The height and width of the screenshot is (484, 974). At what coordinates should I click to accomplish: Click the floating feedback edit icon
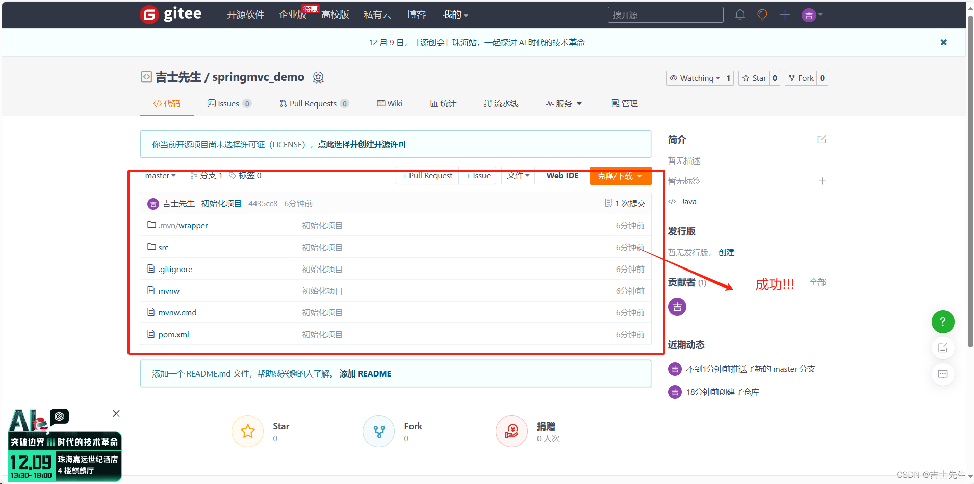pos(943,348)
